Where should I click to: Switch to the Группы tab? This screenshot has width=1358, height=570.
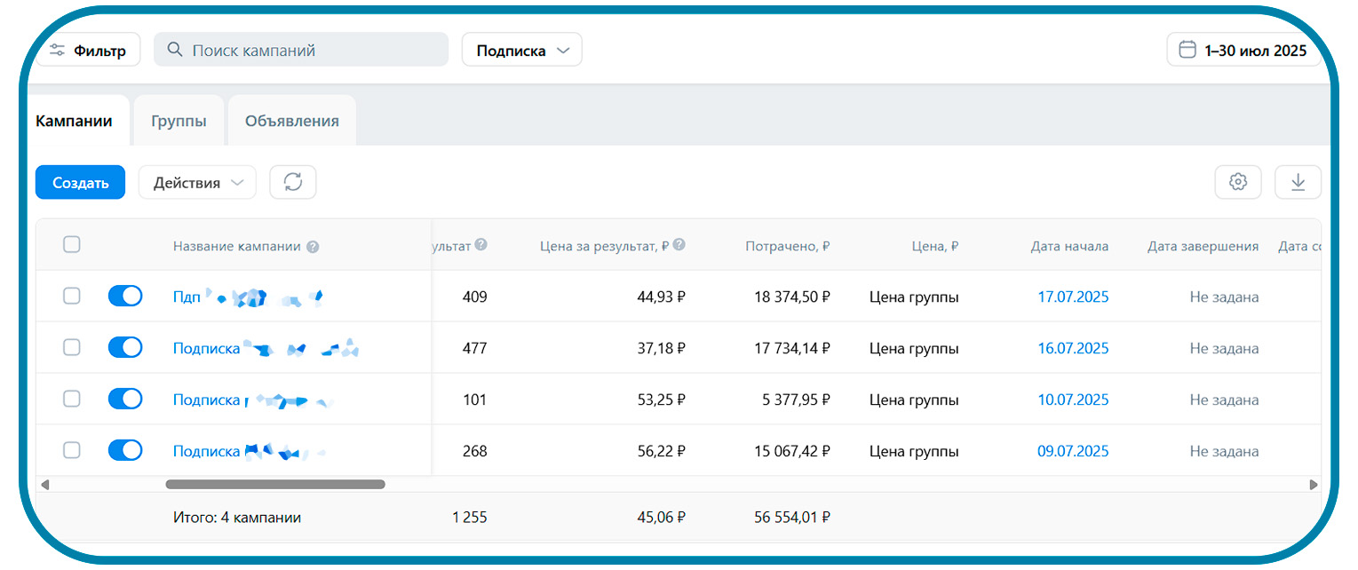[x=179, y=121]
